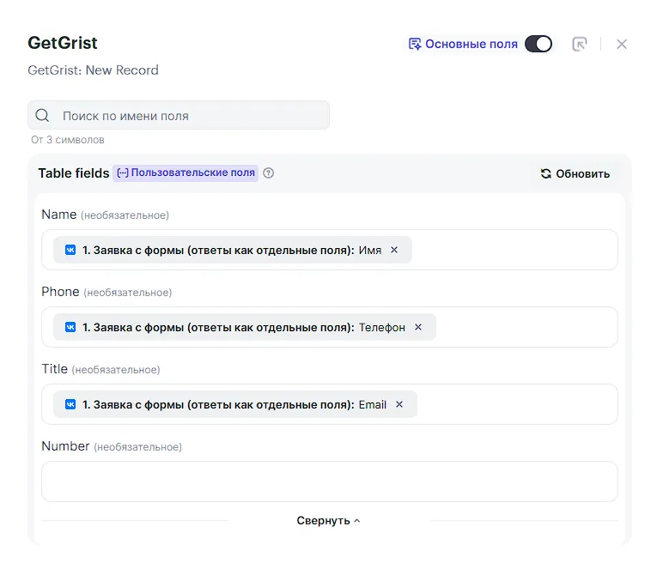Image resolution: width=657 pixels, height=575 pixels.
Task: Remove the Телефон value from Phone
Action: pyautogui.click(x=418, y=327)
